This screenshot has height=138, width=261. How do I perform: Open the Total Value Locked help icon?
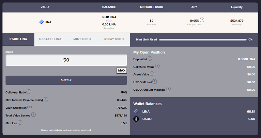(x=33, y=115)
